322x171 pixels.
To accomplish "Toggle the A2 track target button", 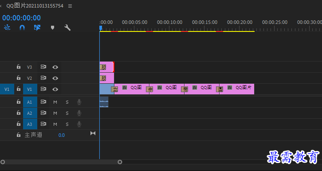I will point(30,113).
